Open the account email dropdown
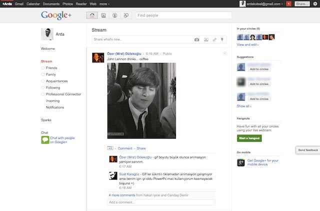 point(265,3)
